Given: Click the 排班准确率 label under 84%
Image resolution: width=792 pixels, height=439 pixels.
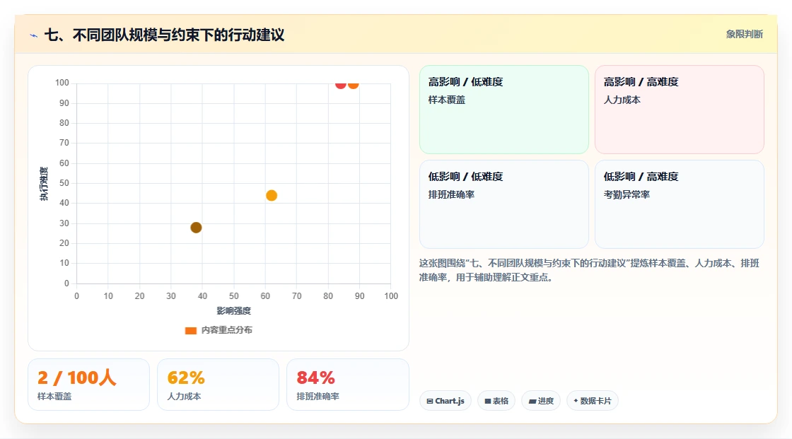Looking at the screenshot, I should pyautogui.click(x=318, y=397).
